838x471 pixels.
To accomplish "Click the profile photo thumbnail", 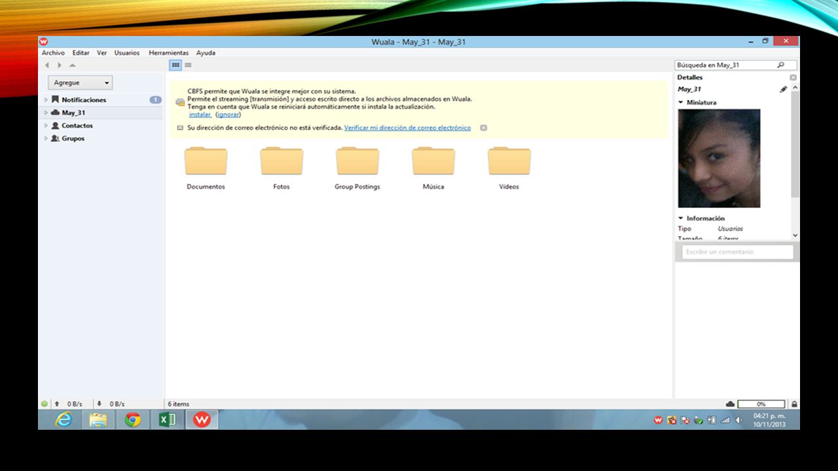I will point(719,158).
